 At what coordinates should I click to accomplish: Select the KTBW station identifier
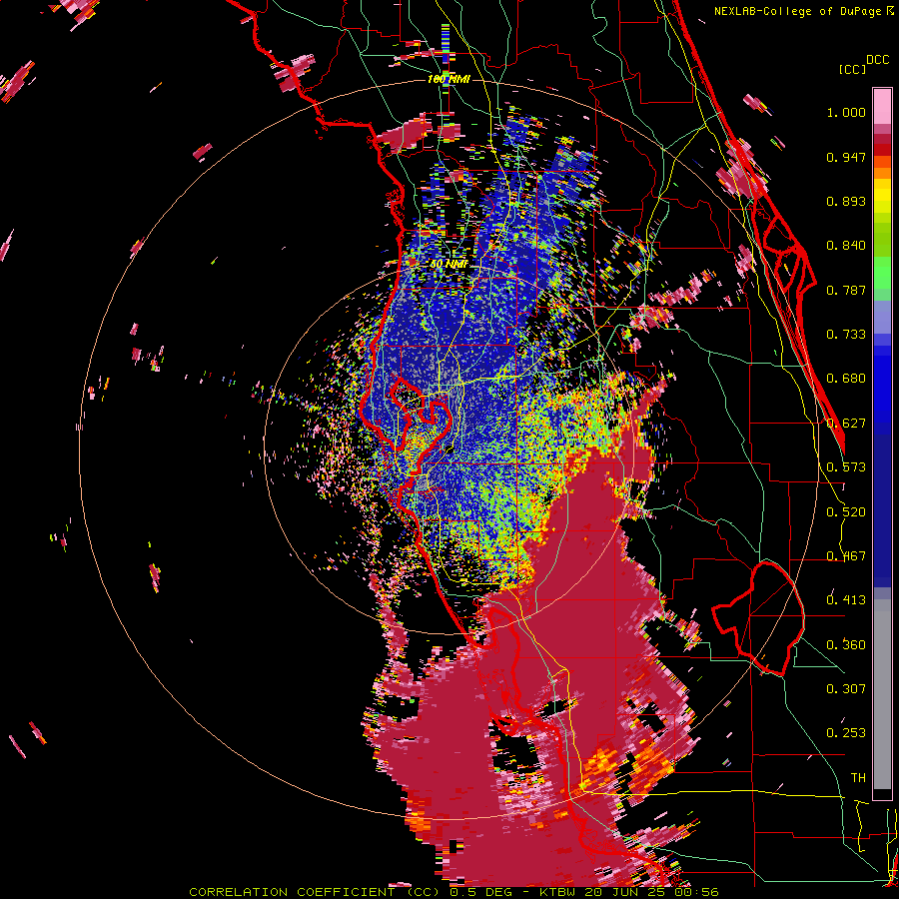click(559, 892)
